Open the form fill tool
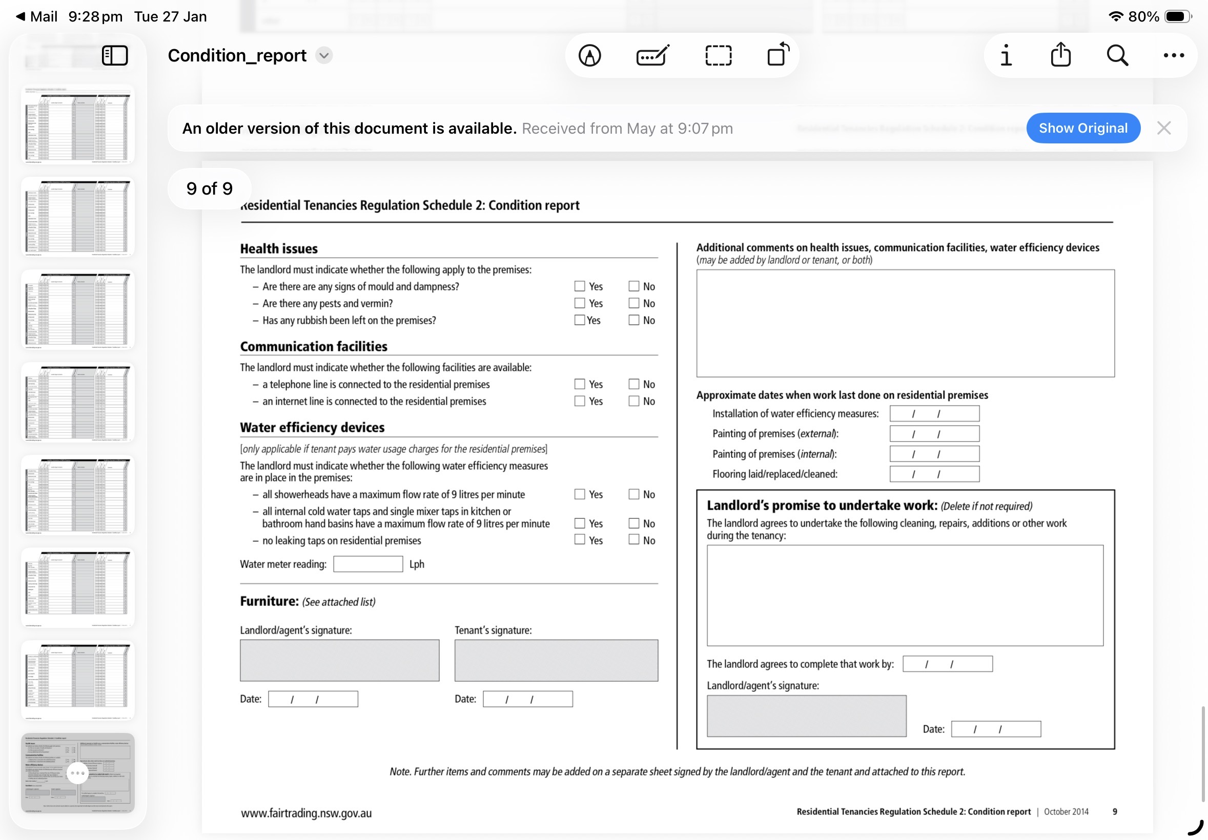This screenshot has width=1208, height=840. point(652,55)
